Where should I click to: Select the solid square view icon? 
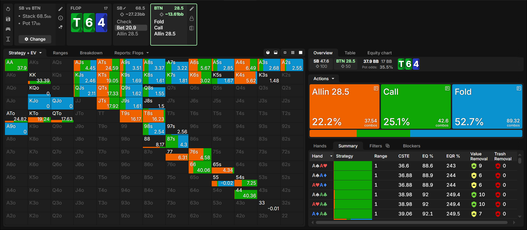tap(301, 52)
